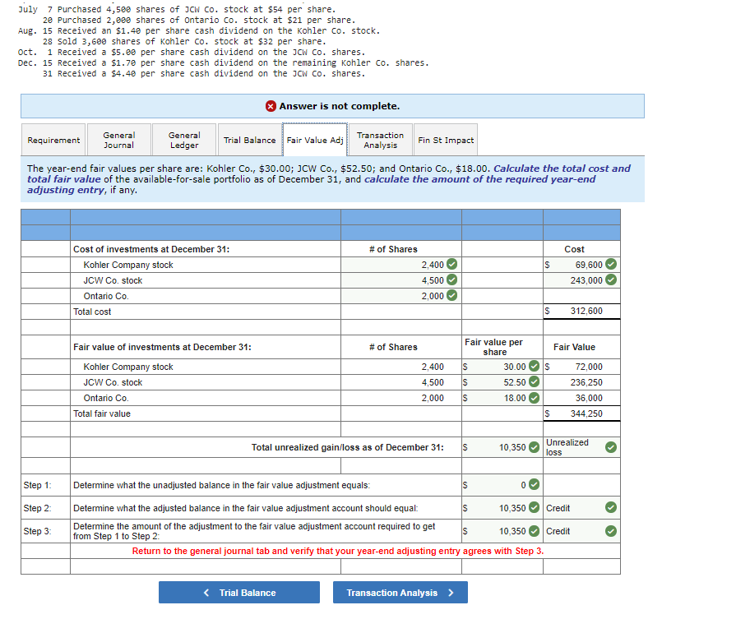Click the checkmark next to the $69,600 cost

click(x=610, y=265)
